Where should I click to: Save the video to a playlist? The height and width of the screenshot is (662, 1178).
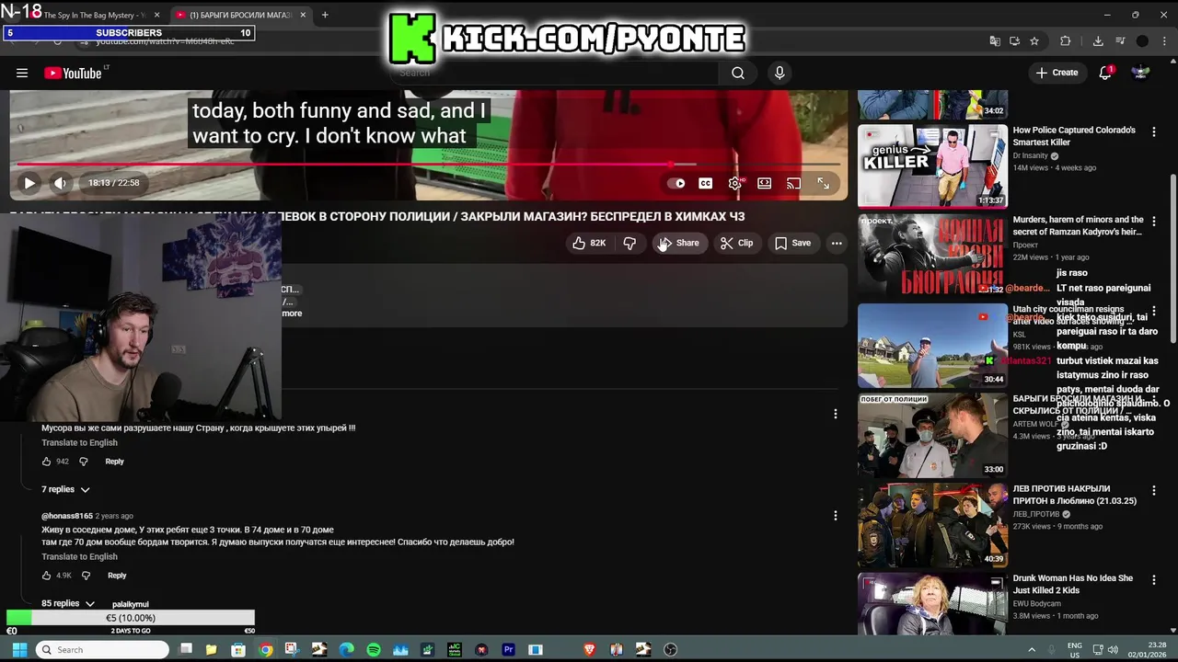[792, 243]
